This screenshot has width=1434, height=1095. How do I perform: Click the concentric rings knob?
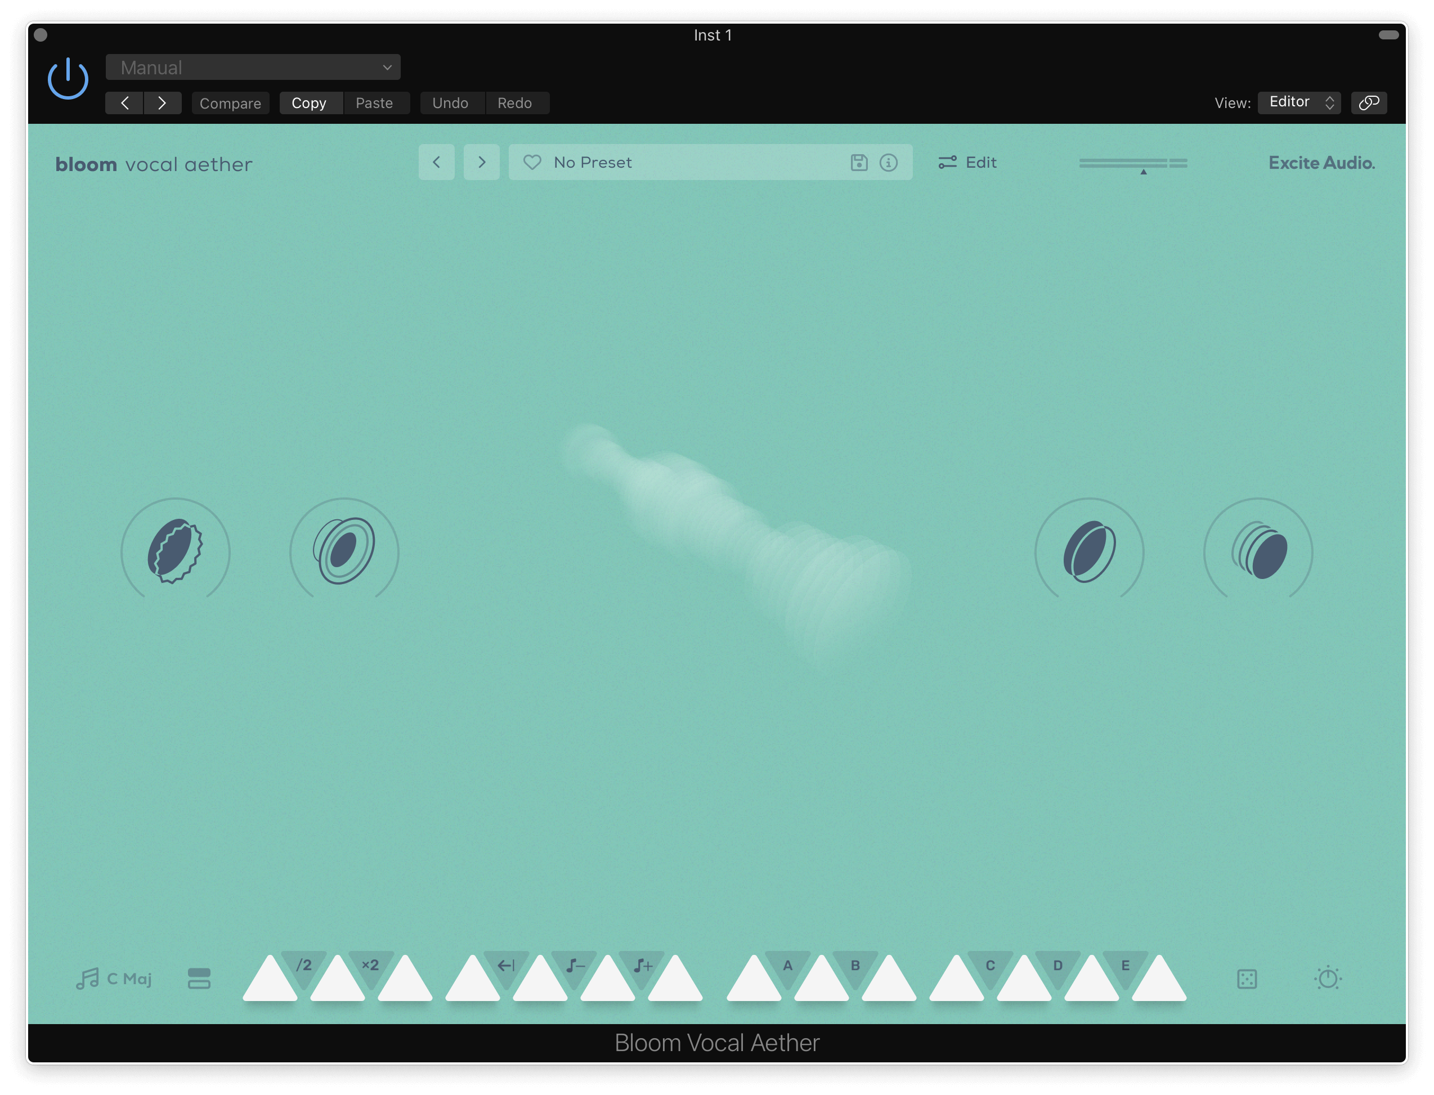click(343, 551)
